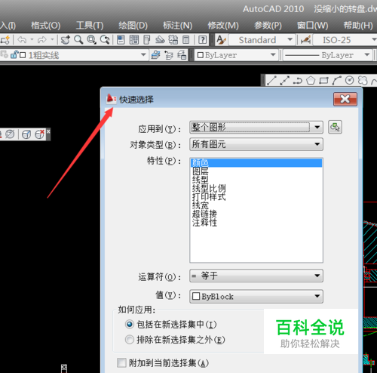The image size is (377, 373).
Task: Open the linetype ByLayer dropdown
Action: tap(367, 55)
